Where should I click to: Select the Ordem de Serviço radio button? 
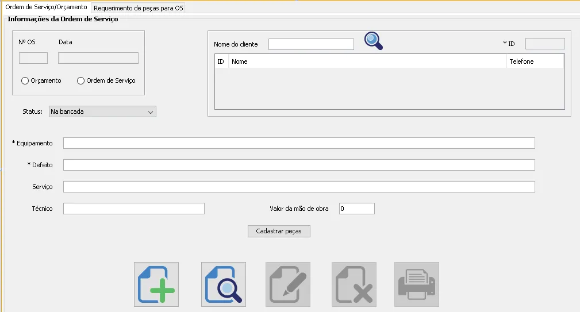click(x=81, y=81)
